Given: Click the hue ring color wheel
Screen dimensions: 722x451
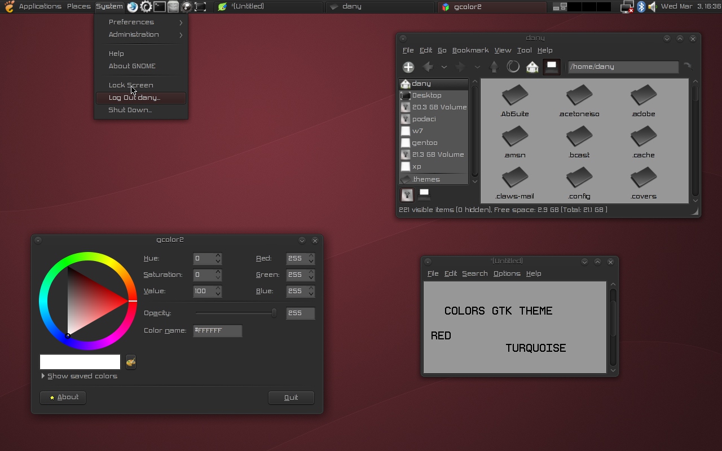Looking at the screenshot, I should click(88, 301).
